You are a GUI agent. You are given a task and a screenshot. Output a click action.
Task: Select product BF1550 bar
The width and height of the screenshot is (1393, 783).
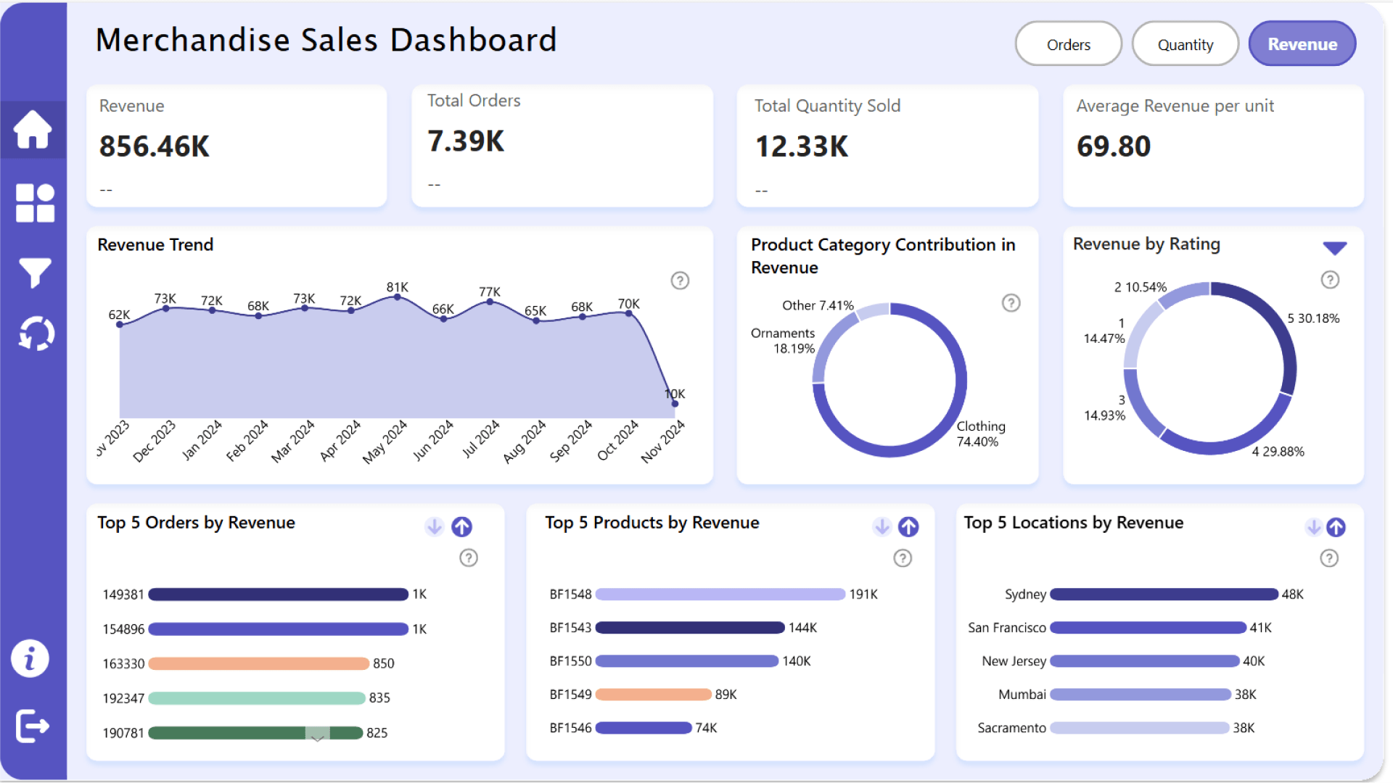pos(687,661)
